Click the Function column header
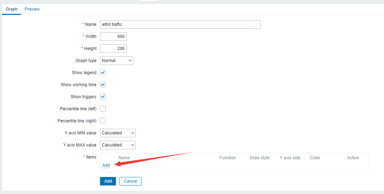384x194 pixels. [228, 158]
